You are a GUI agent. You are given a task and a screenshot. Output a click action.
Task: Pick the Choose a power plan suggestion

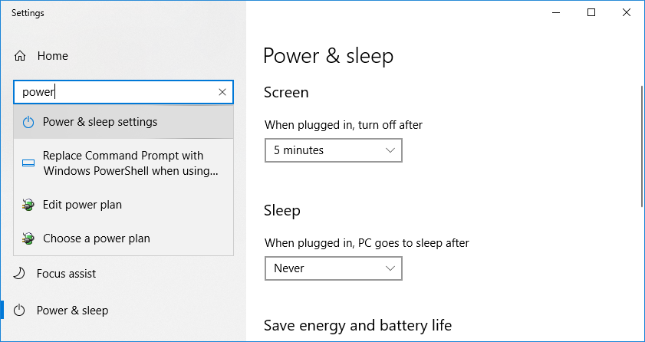(x=96, y=238)
